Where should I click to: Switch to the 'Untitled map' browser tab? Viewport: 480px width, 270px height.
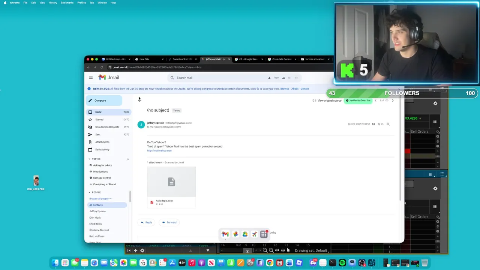[115, 59]
